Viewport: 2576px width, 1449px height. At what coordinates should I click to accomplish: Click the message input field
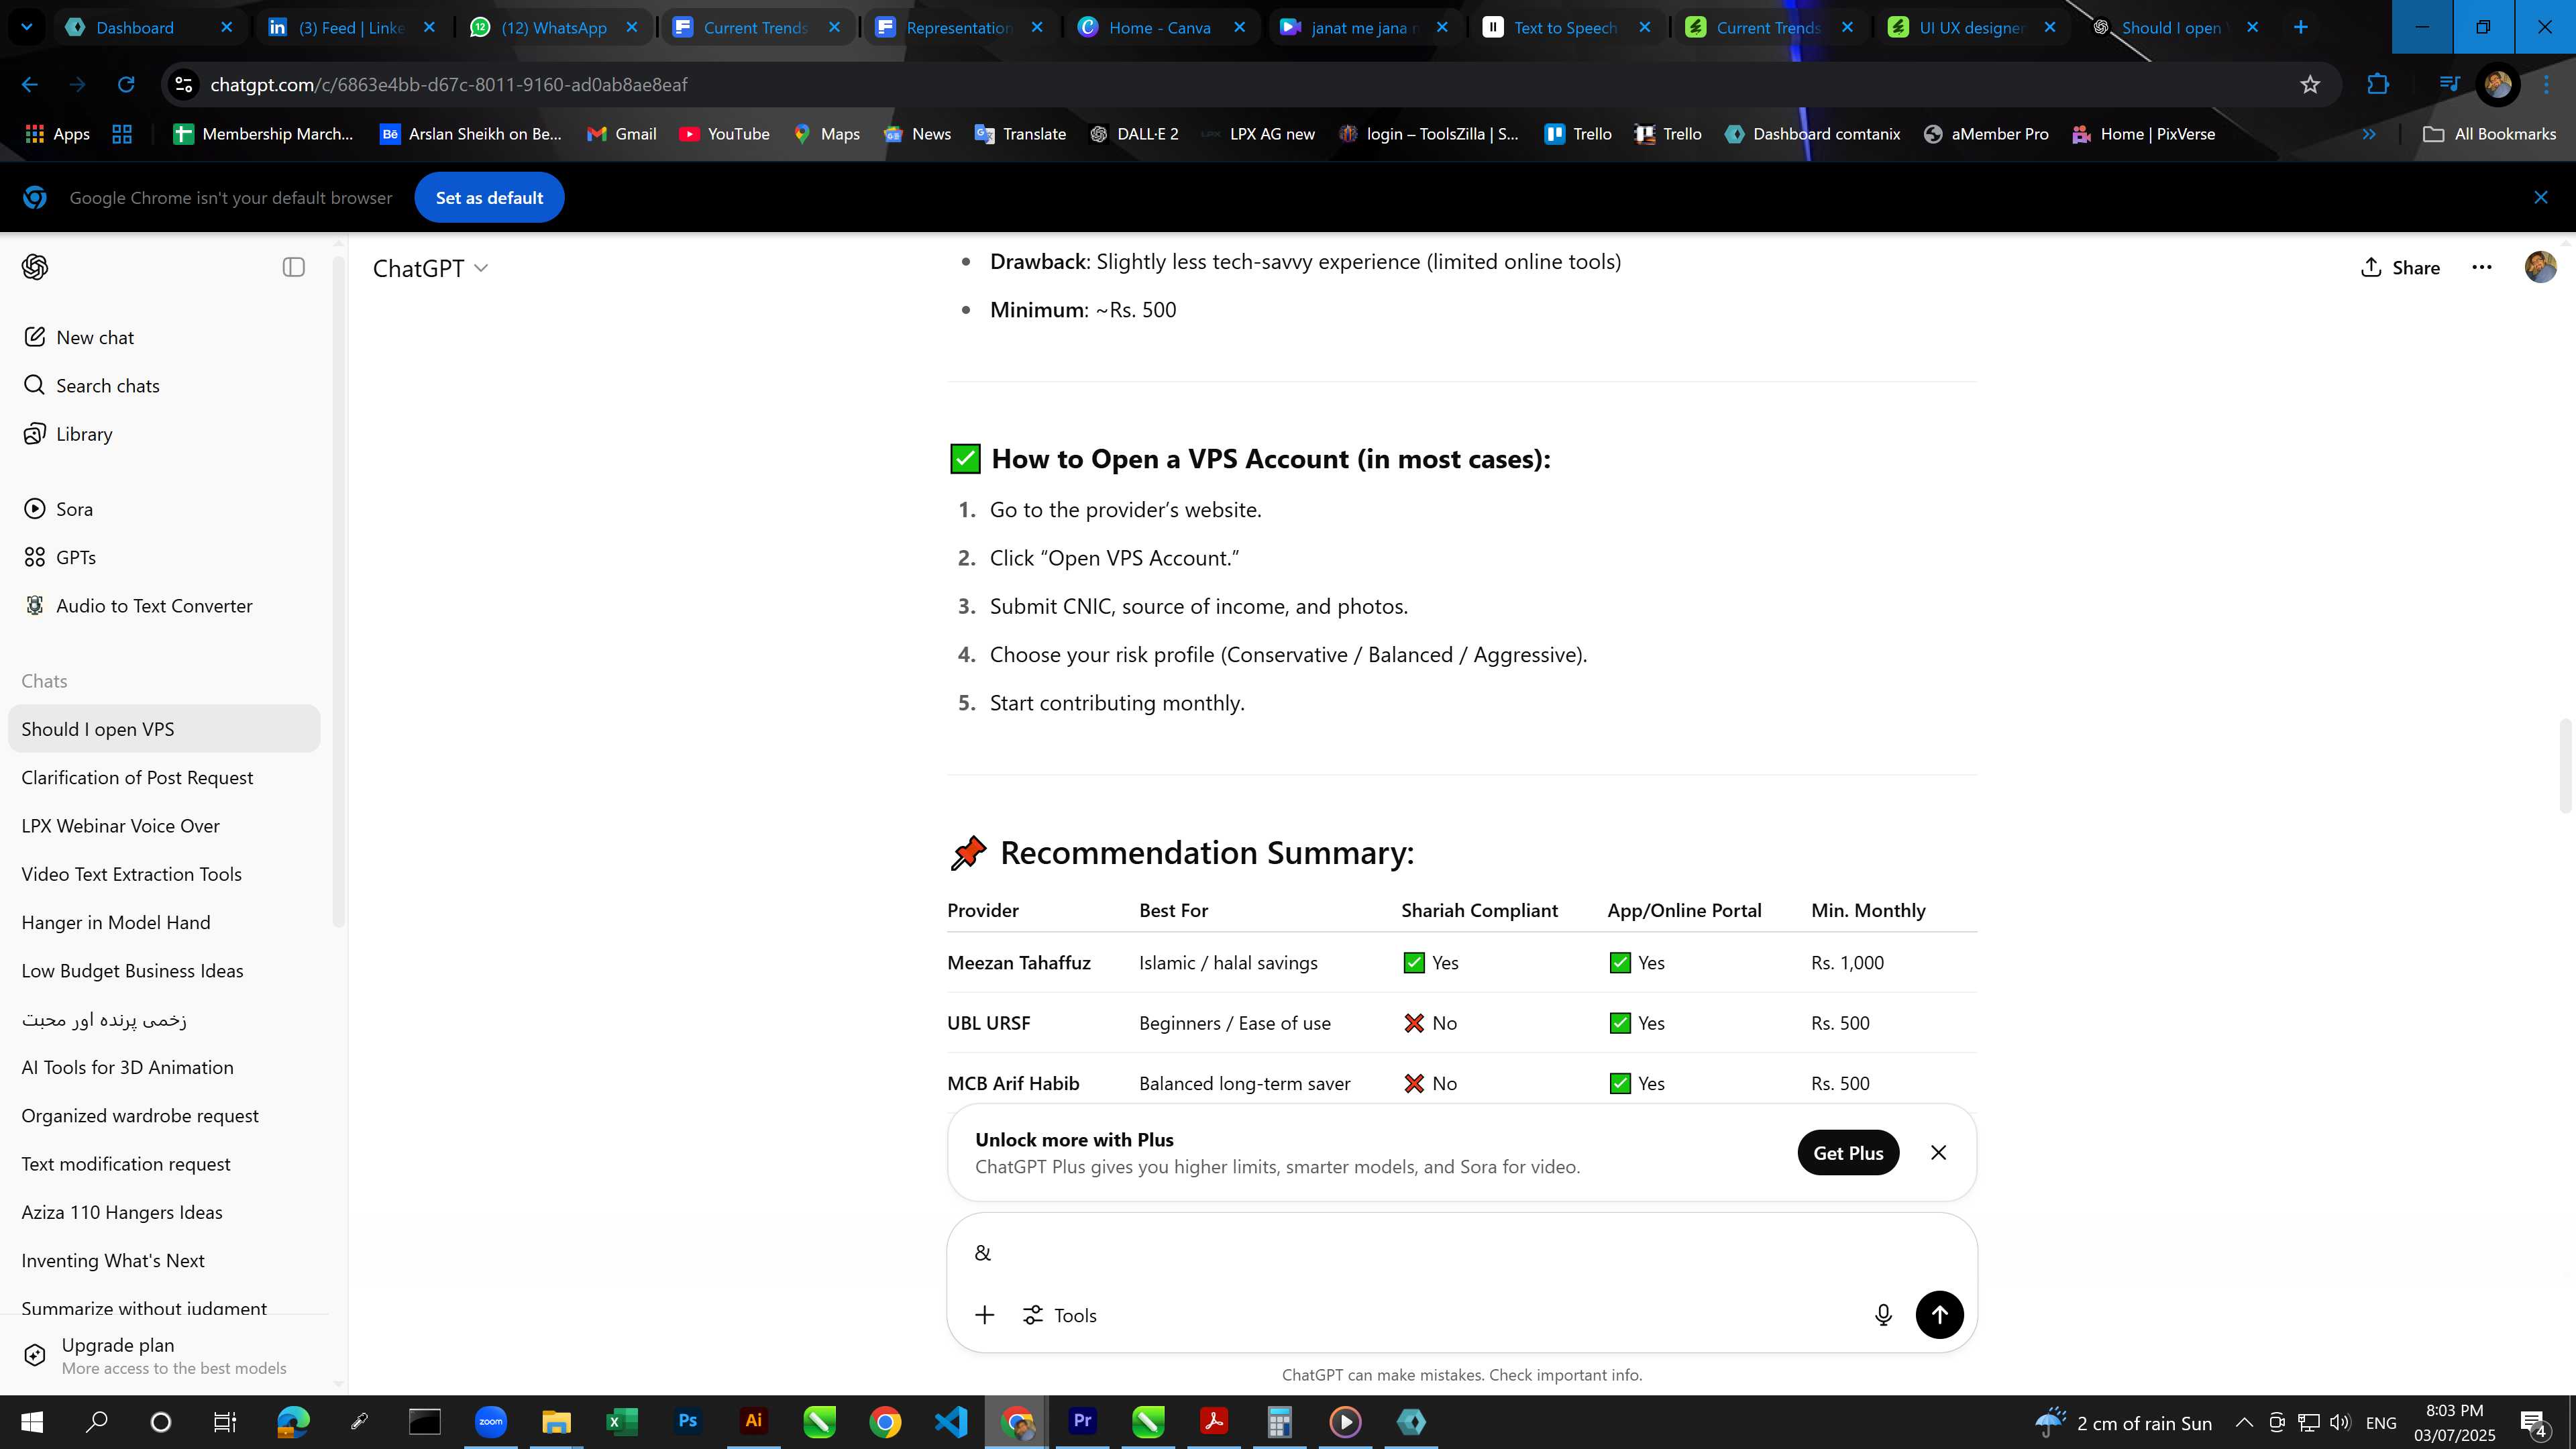click(x=1462, y=1253)
